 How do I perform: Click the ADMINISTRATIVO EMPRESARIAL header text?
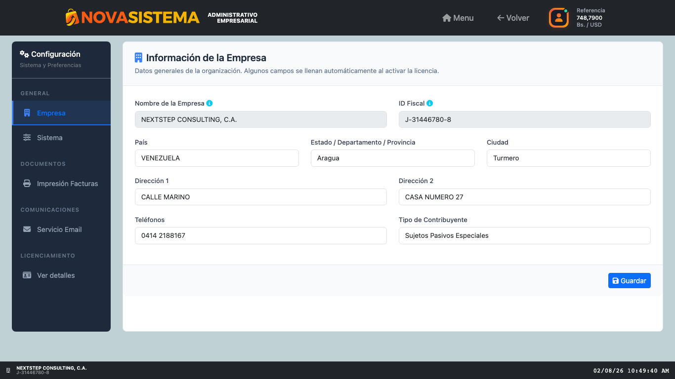(x=233, y=18)
